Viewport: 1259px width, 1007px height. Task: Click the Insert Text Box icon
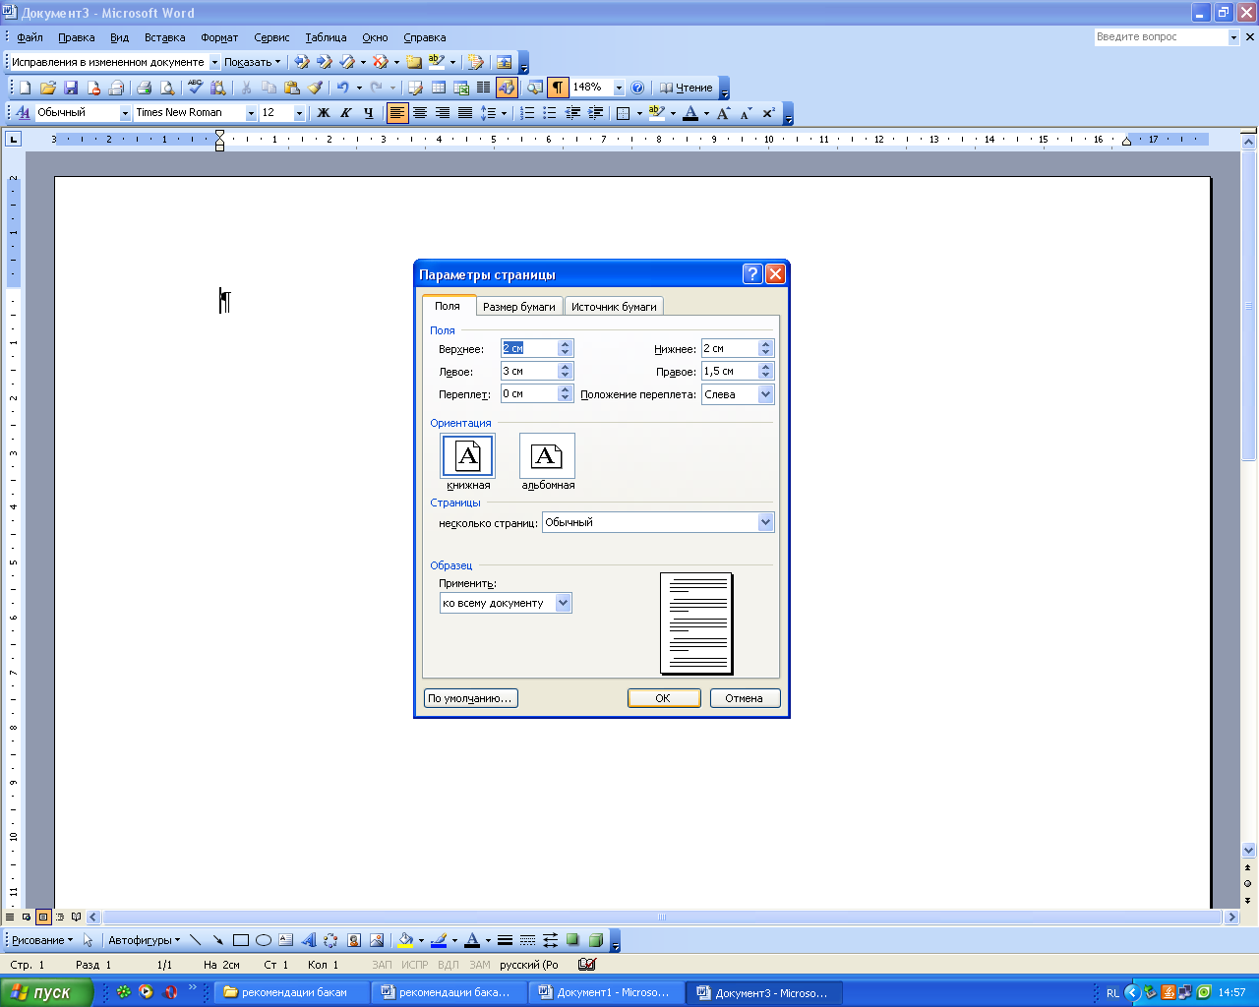click(285, 940)
